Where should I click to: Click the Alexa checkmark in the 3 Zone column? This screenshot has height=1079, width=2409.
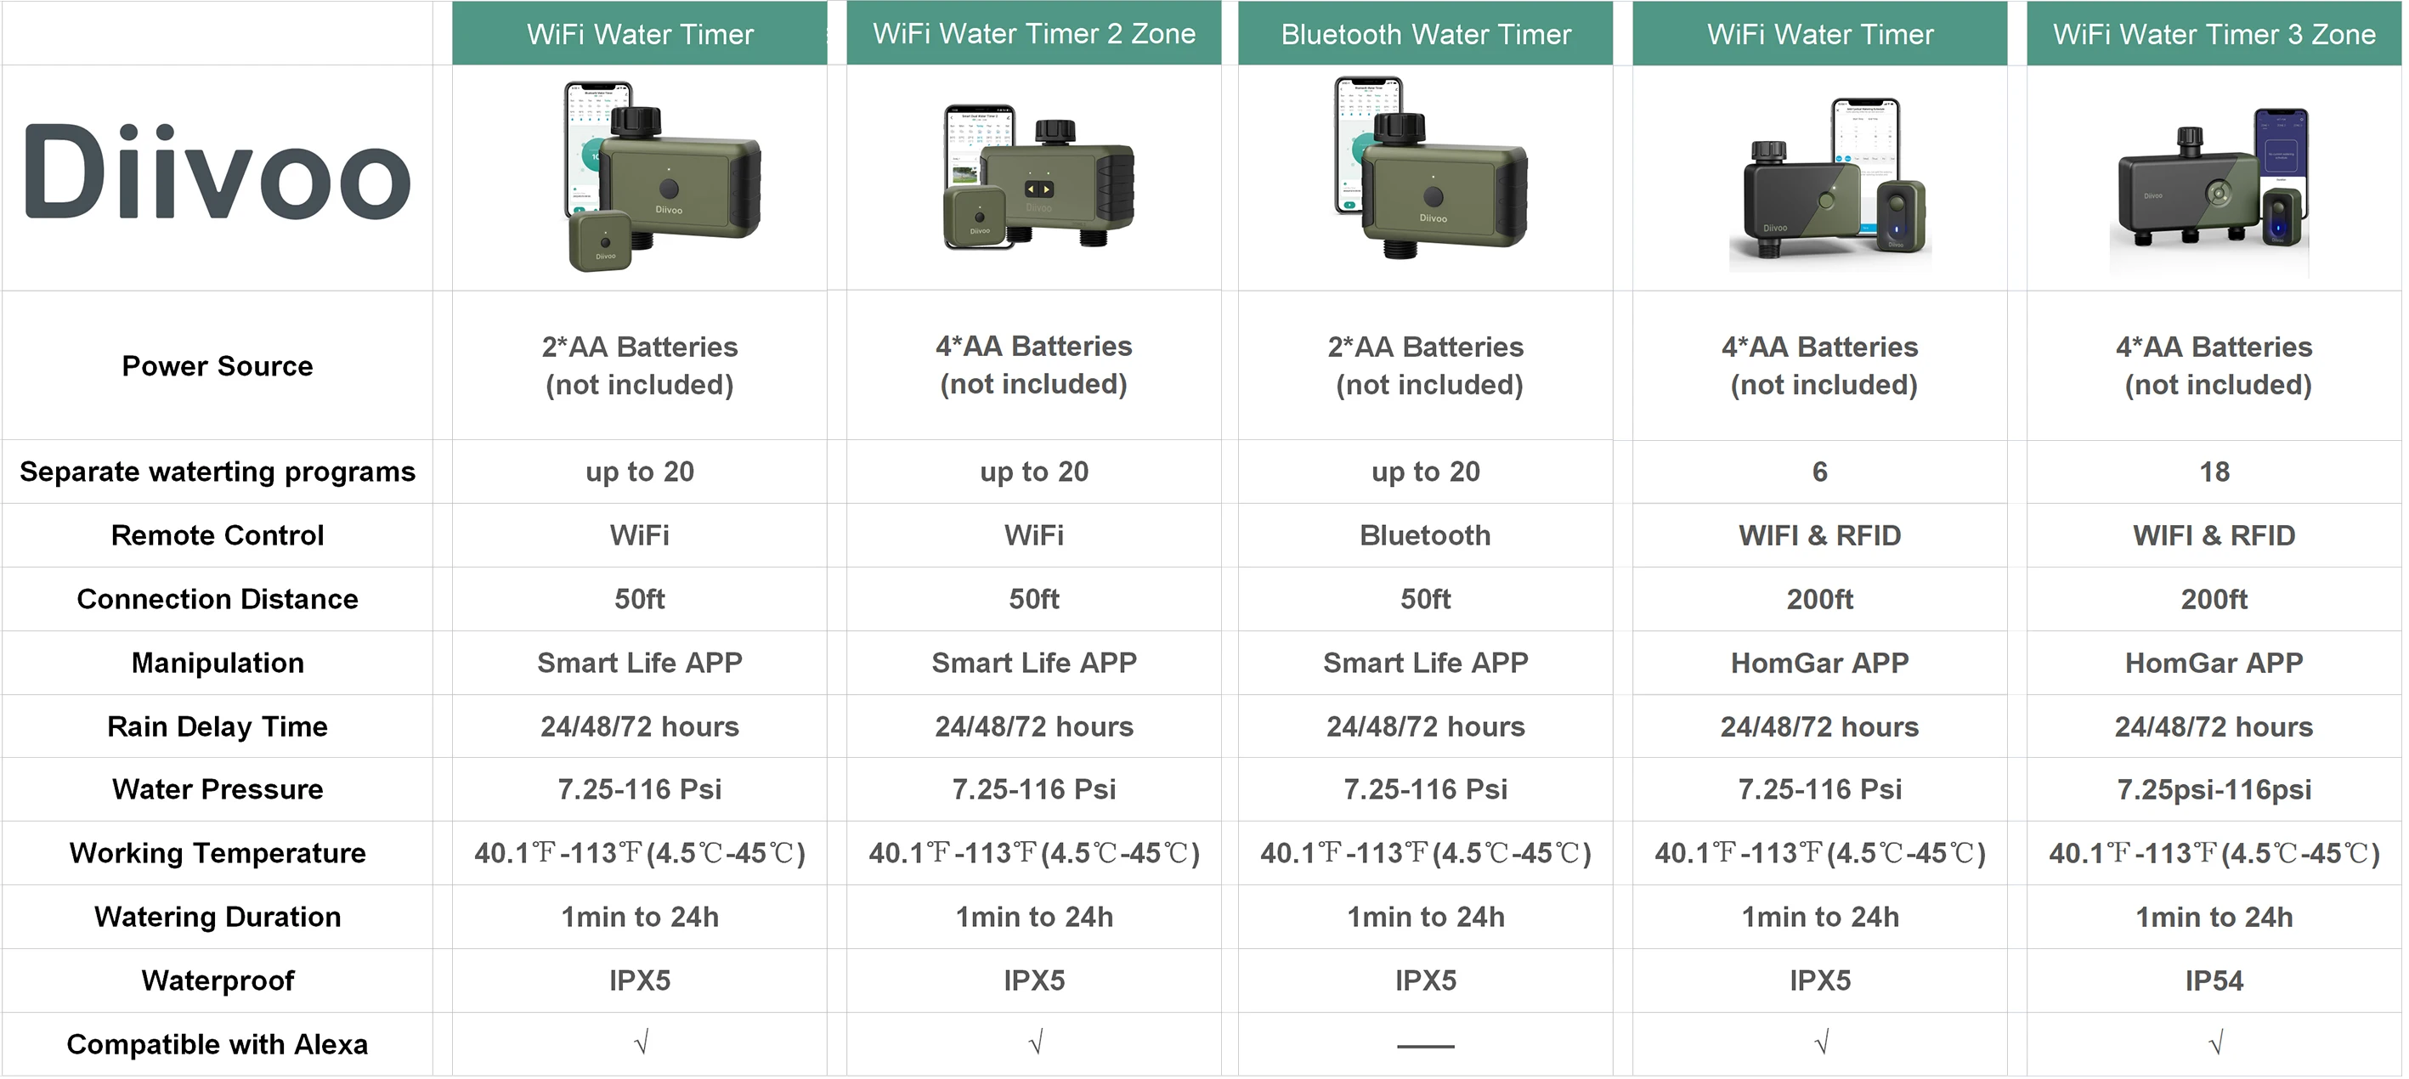pos(2215,1043)
